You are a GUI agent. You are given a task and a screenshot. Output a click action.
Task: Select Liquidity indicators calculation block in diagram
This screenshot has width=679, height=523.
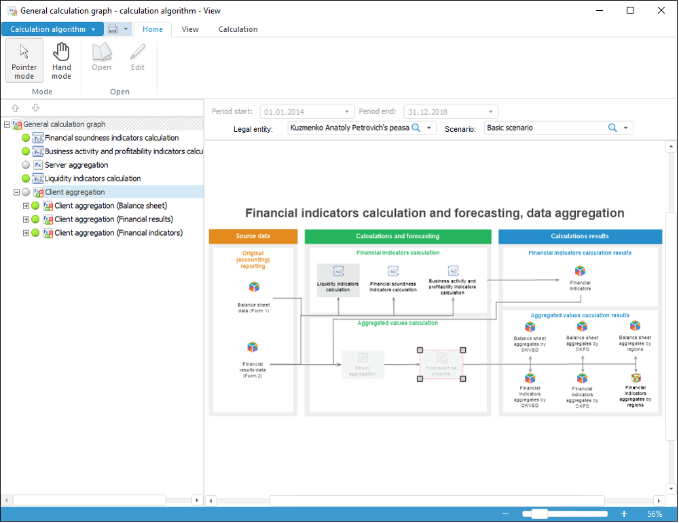coord(338,280)
